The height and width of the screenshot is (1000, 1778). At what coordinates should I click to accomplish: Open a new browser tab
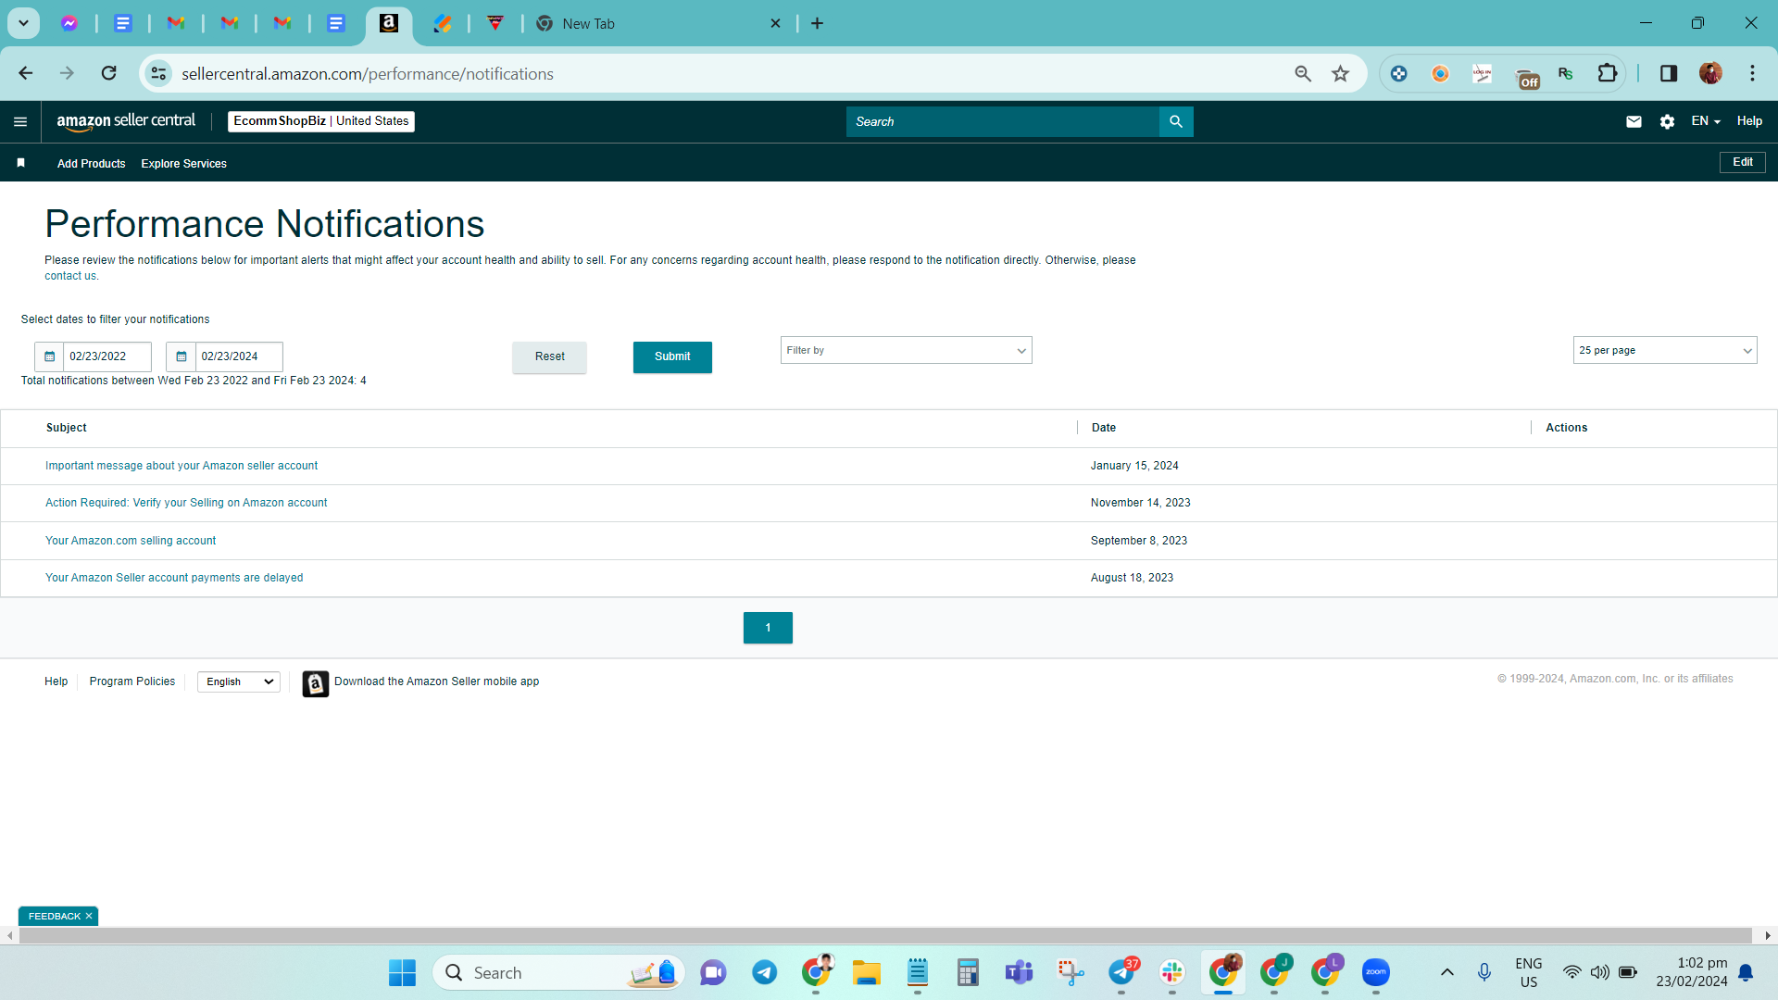(817, 23)
